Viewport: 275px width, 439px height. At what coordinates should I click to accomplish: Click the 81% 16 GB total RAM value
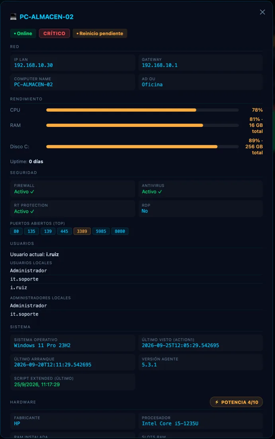point(256,125)
